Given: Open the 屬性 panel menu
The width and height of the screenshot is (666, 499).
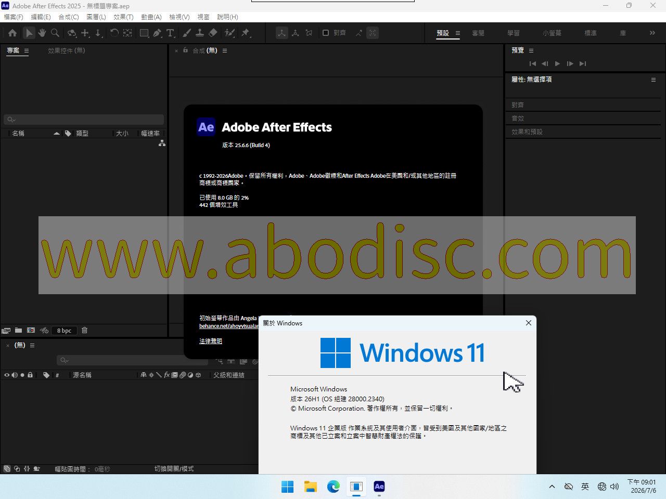Looking at the screenshot, I should point(654,80).
